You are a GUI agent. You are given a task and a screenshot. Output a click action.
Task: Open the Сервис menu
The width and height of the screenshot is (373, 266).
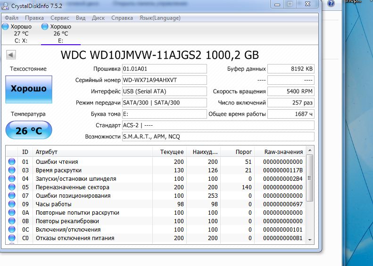coord(60,18)
